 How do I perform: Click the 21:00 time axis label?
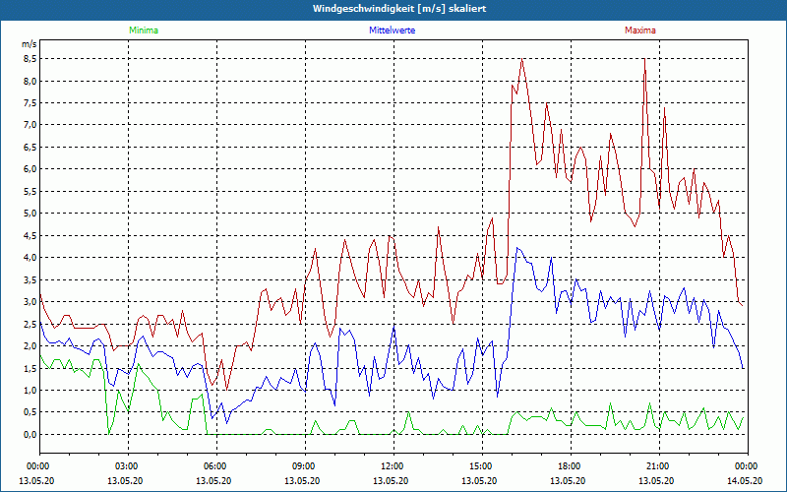pos(657,466)
